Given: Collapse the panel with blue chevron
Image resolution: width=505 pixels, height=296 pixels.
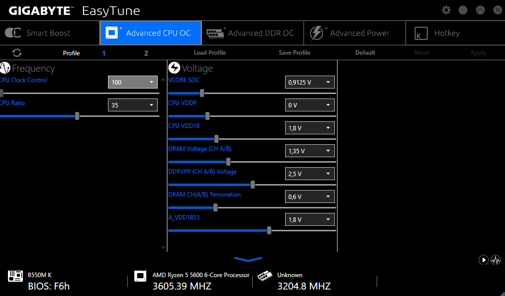Looking at the screenshot, I should [248, 259].
